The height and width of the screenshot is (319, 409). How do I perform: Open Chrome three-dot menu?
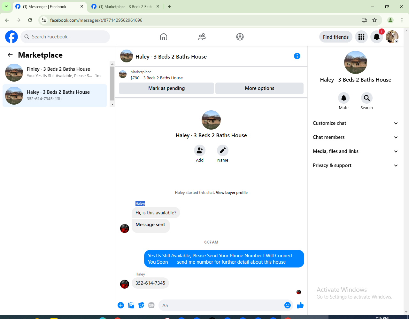coord(402,20)
